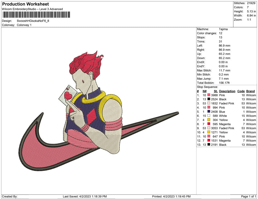
Task: Click the Production Worksheet title
Action: [x=26, y=4]
